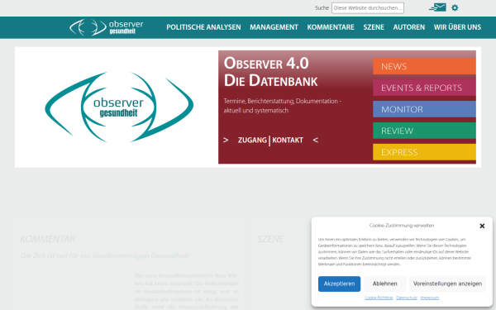
Task: Open the Autoren menu
Action: 409,27
